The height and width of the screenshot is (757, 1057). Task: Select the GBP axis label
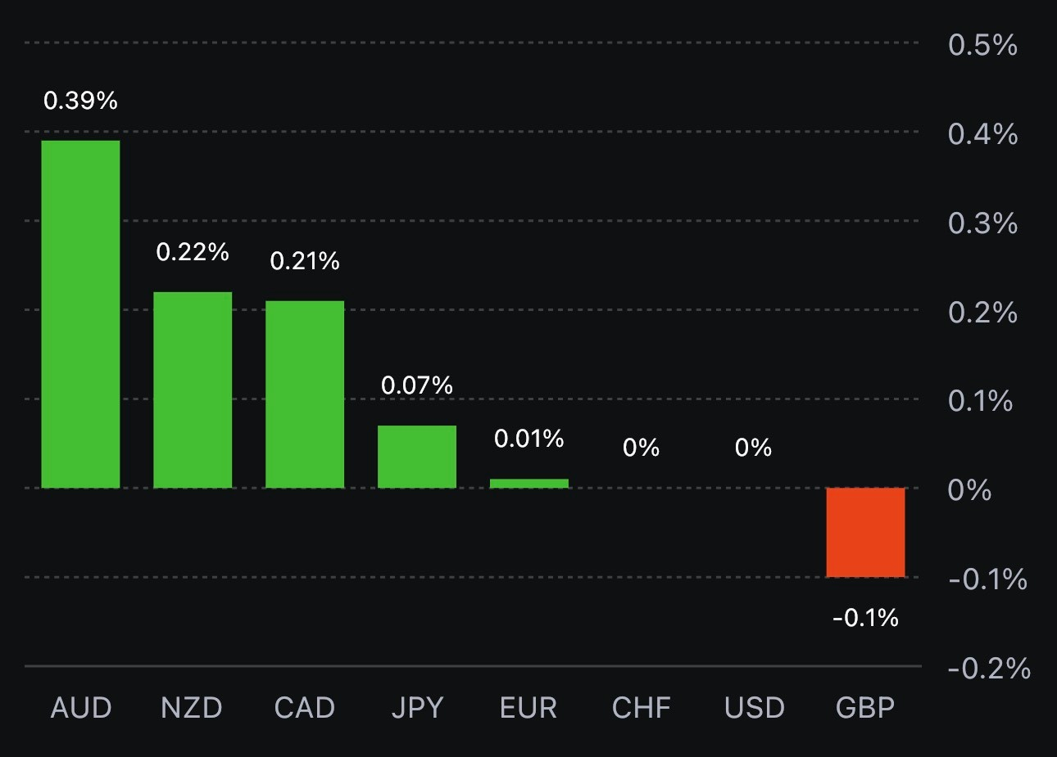pyautogui.click(x=865, y=708)
